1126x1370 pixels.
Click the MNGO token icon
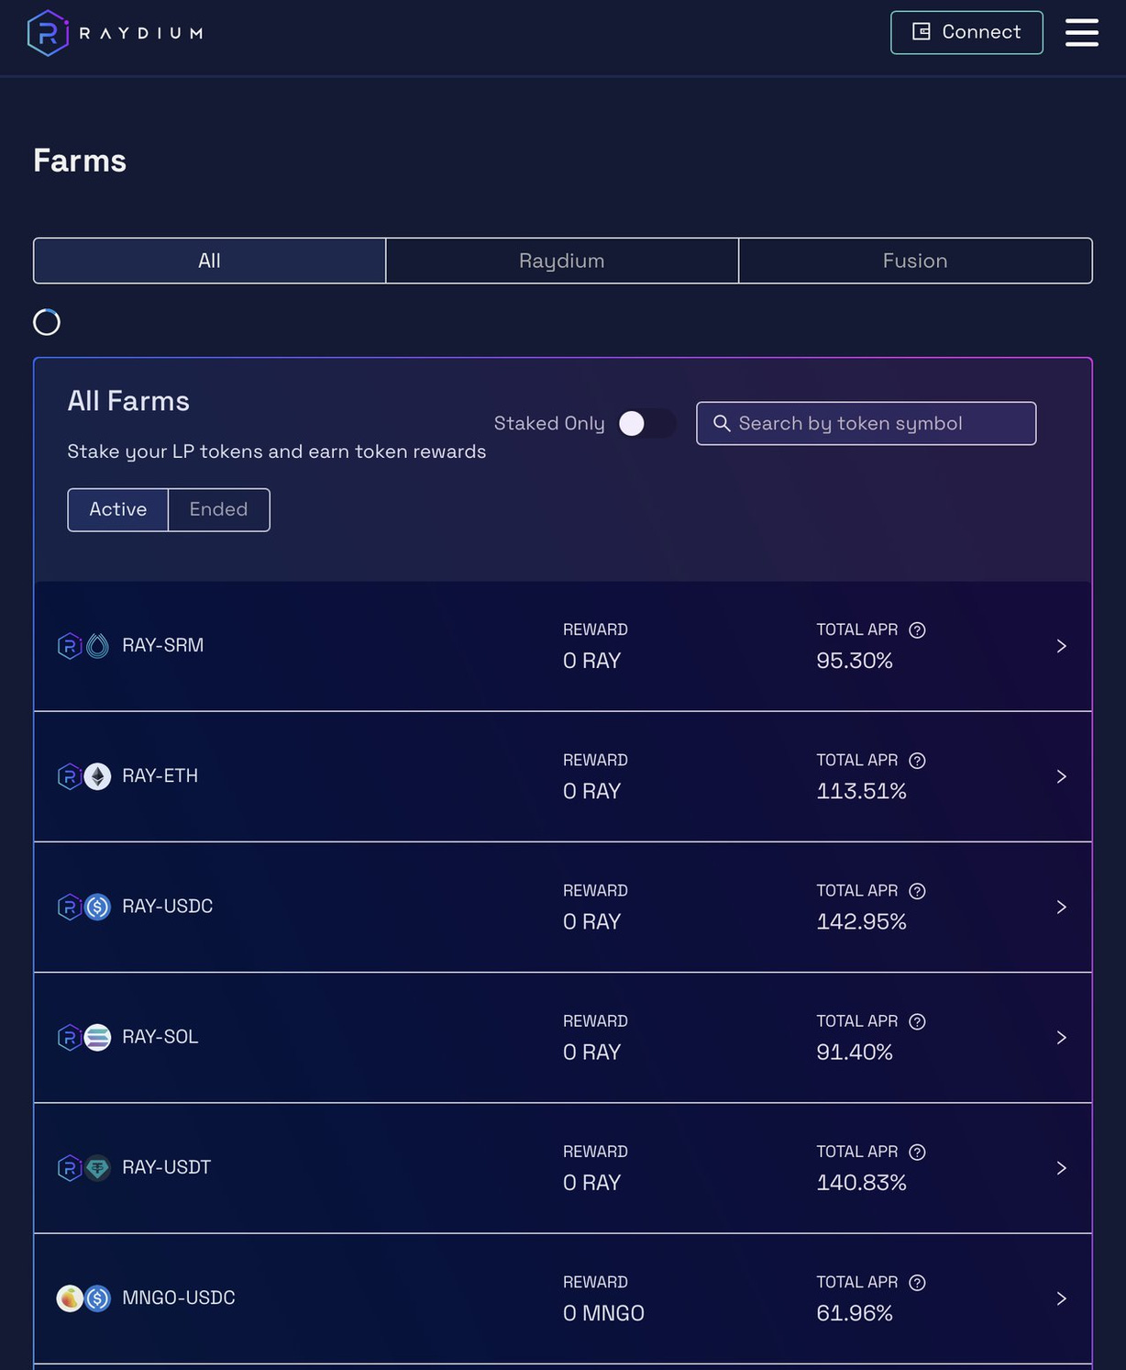pyautogui.click(x=70, y=1298)
